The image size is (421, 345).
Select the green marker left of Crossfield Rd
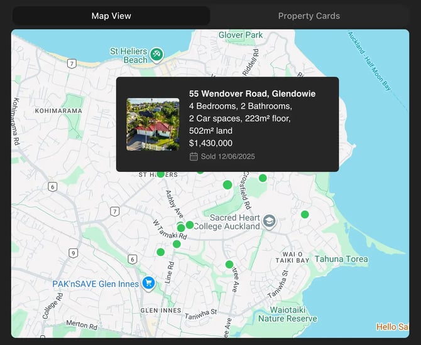coord(227,184)
